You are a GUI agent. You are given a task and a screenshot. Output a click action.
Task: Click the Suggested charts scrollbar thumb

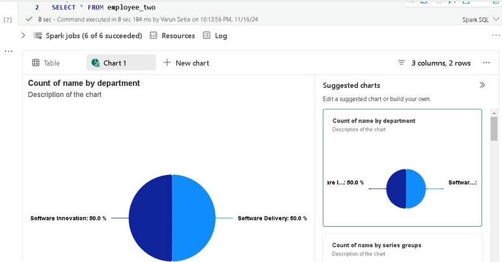(x=494, y=129)
